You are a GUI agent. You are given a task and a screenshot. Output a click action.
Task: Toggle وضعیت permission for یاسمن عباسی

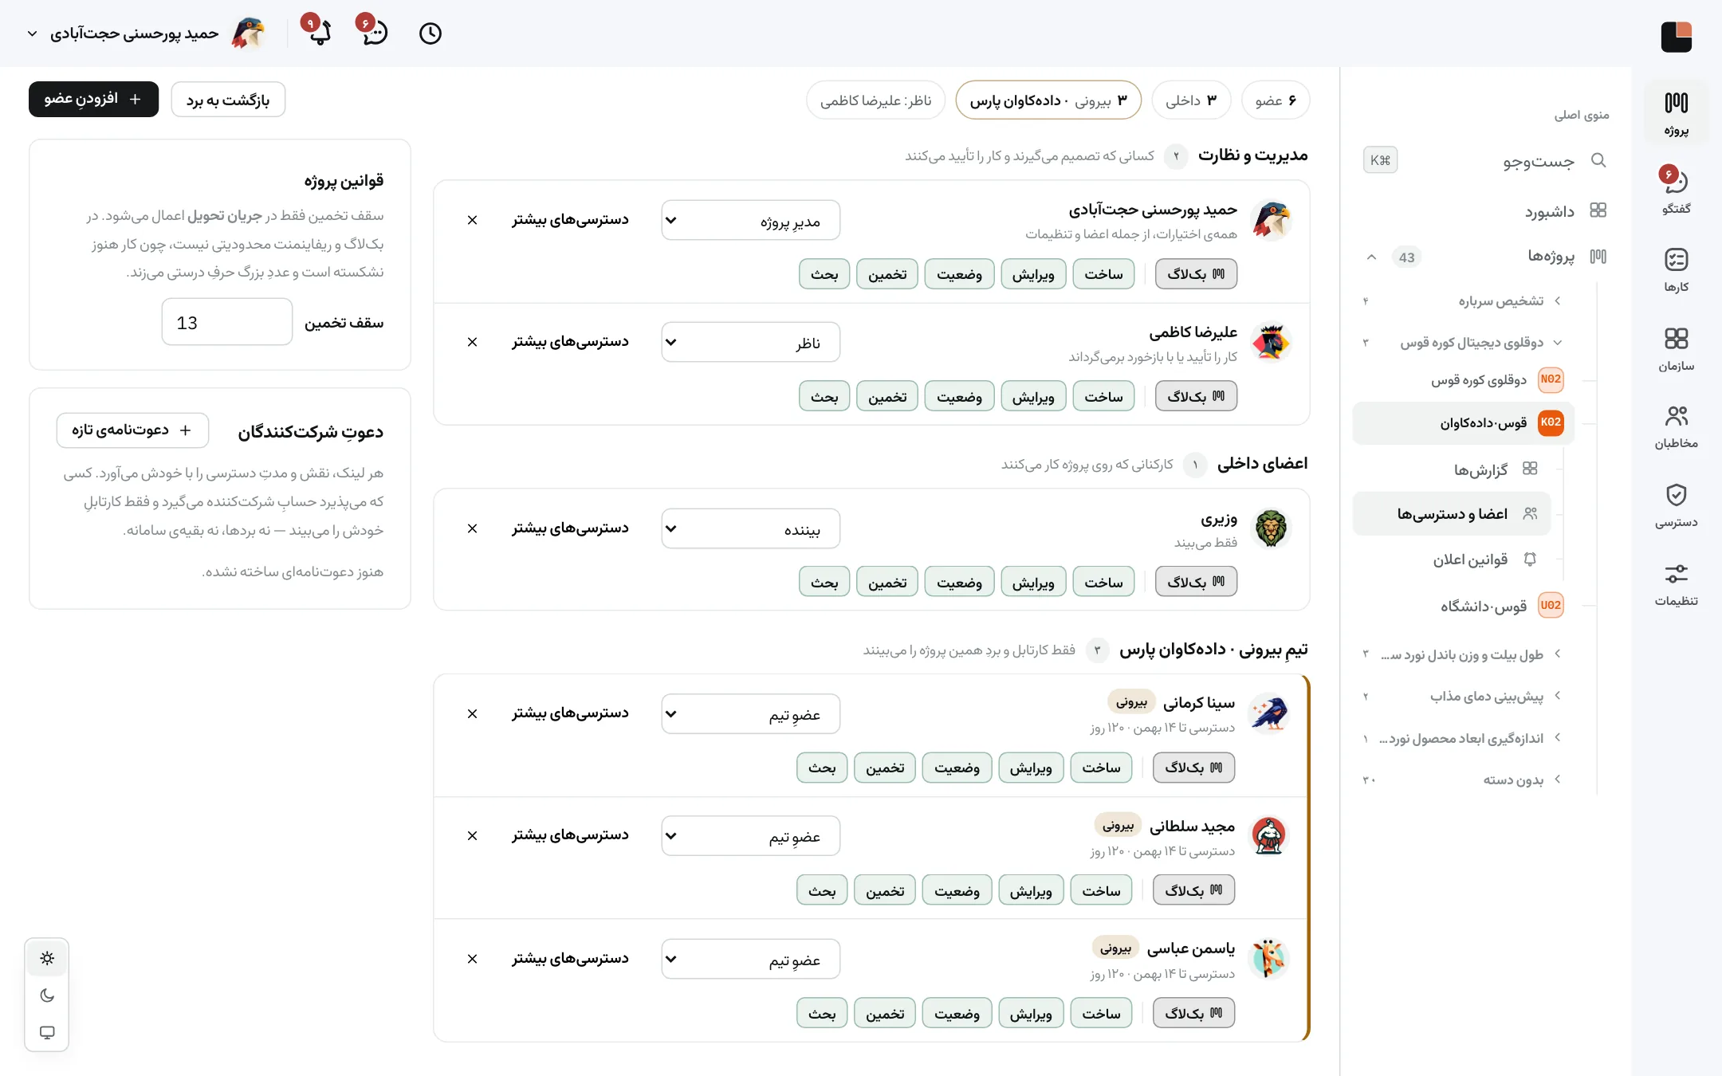957,1013
